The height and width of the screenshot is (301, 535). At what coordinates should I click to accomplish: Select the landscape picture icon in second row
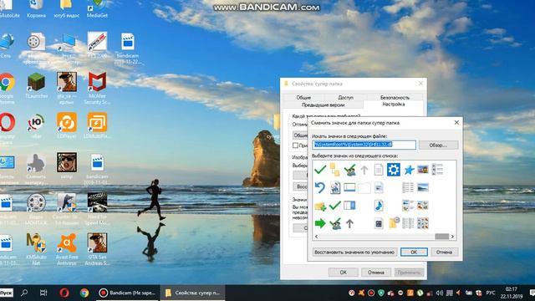coord(423,187)
